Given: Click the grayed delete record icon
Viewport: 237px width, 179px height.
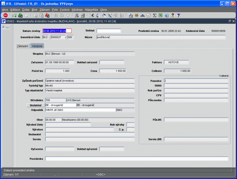Looking at the screenshot, I should pos(26,15).
